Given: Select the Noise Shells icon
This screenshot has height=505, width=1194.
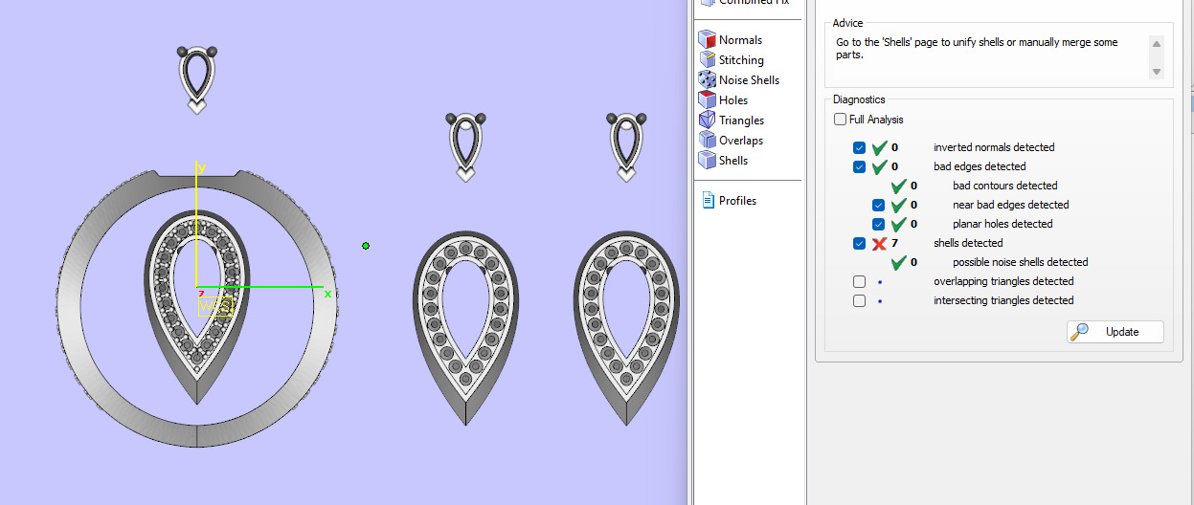Looking at the screenshot, I should [x=708, y=80].
